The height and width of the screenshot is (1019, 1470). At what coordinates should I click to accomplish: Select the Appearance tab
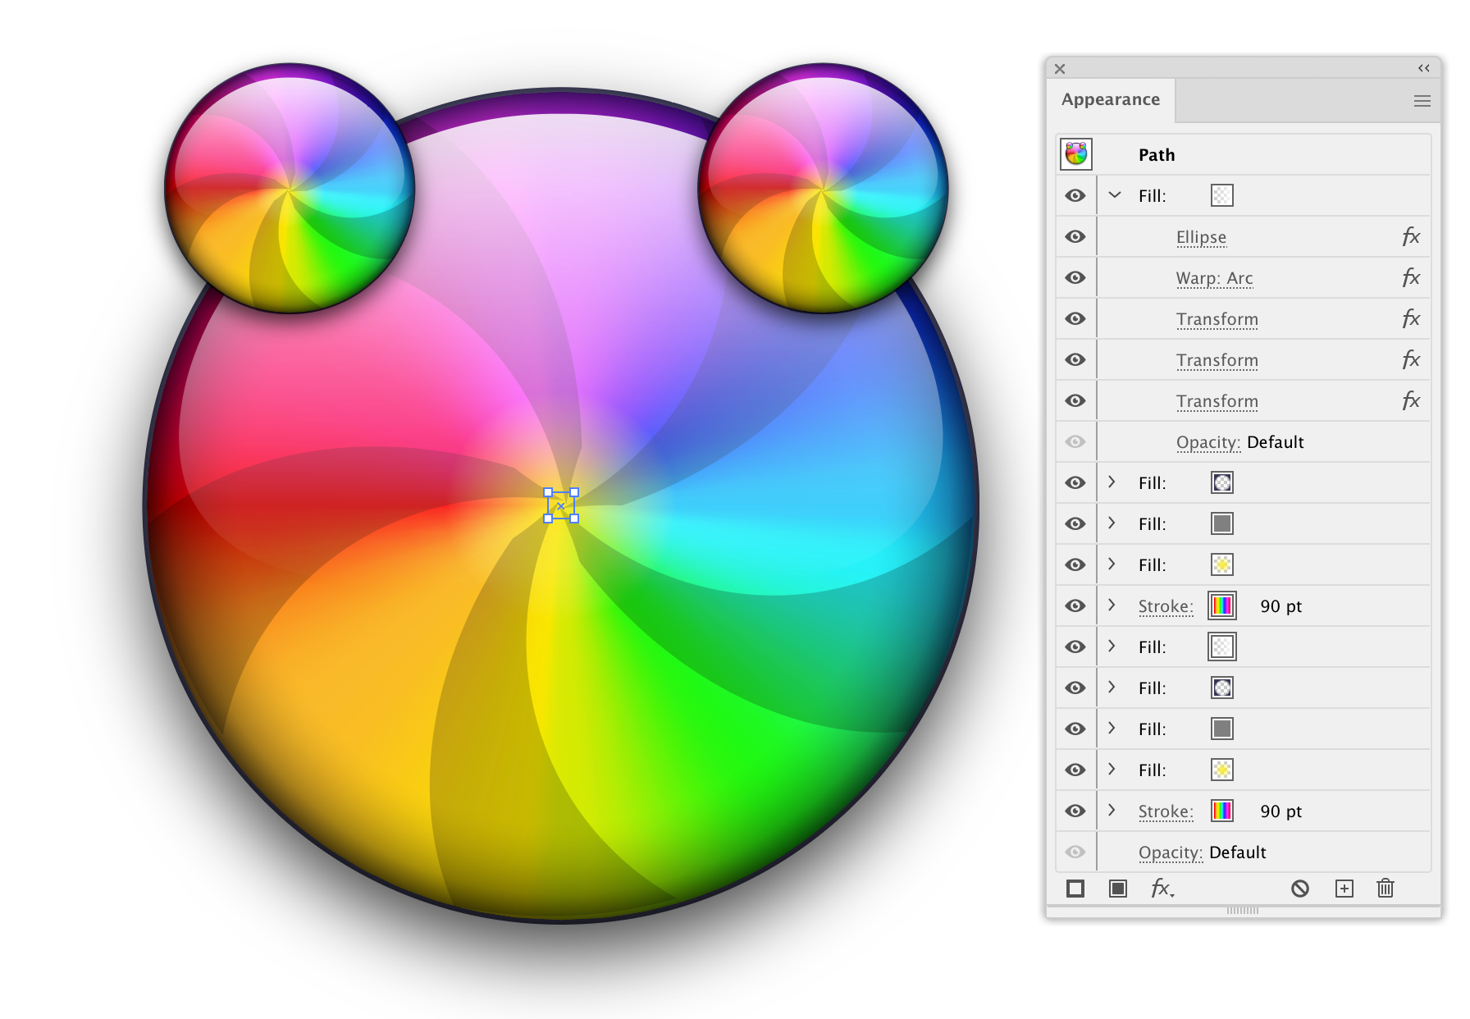(x=1111, y=99)
